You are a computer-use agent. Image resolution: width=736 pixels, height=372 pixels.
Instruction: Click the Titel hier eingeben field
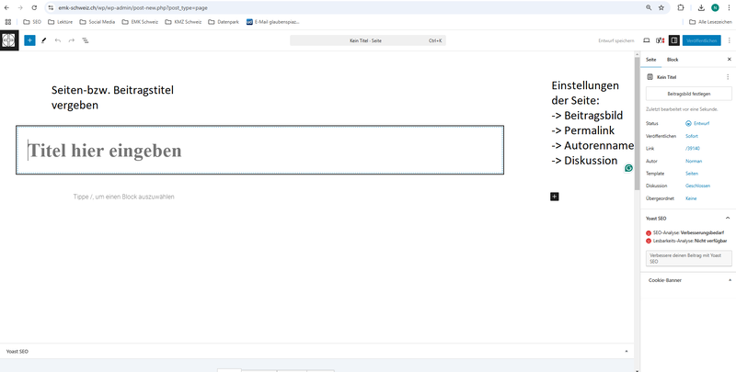[x=259, y=150]
